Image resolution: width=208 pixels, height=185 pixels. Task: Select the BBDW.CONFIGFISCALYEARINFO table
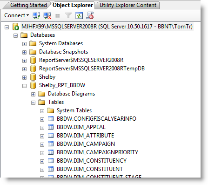click(96, 119)
